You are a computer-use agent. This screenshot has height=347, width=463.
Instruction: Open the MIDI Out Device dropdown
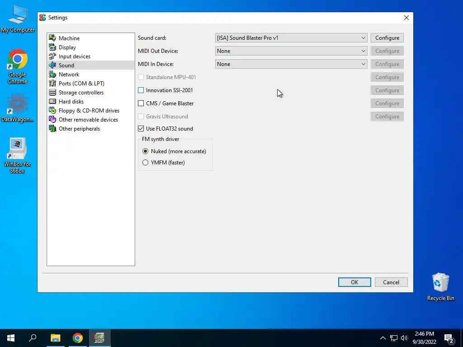291,51
